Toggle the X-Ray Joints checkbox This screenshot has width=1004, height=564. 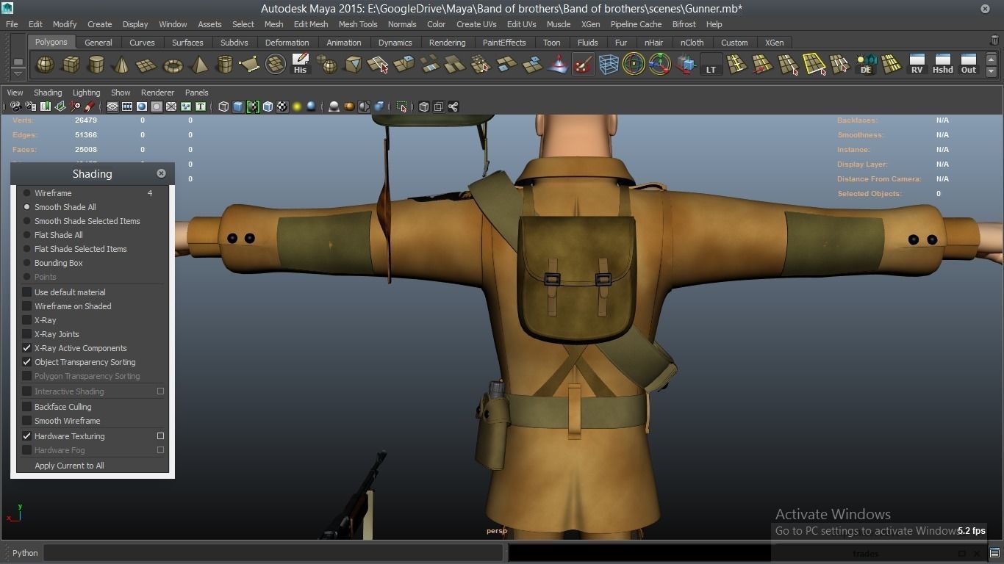pyautogui.click(x=27, y=334)
